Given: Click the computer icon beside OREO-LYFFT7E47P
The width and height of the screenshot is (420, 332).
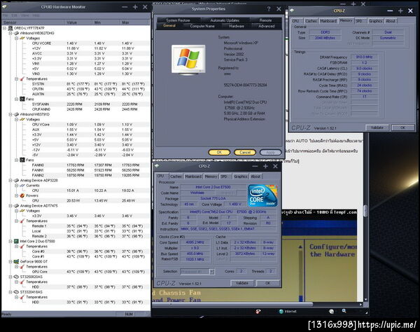Looking at the screenshot, I should click(10, 28).
